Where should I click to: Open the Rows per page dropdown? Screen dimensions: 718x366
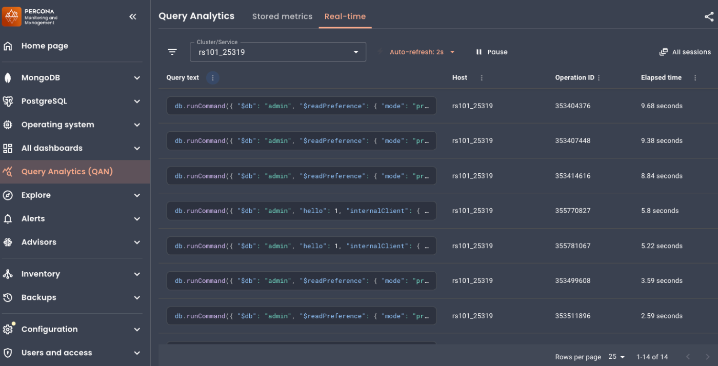click(x=617, y=357)
